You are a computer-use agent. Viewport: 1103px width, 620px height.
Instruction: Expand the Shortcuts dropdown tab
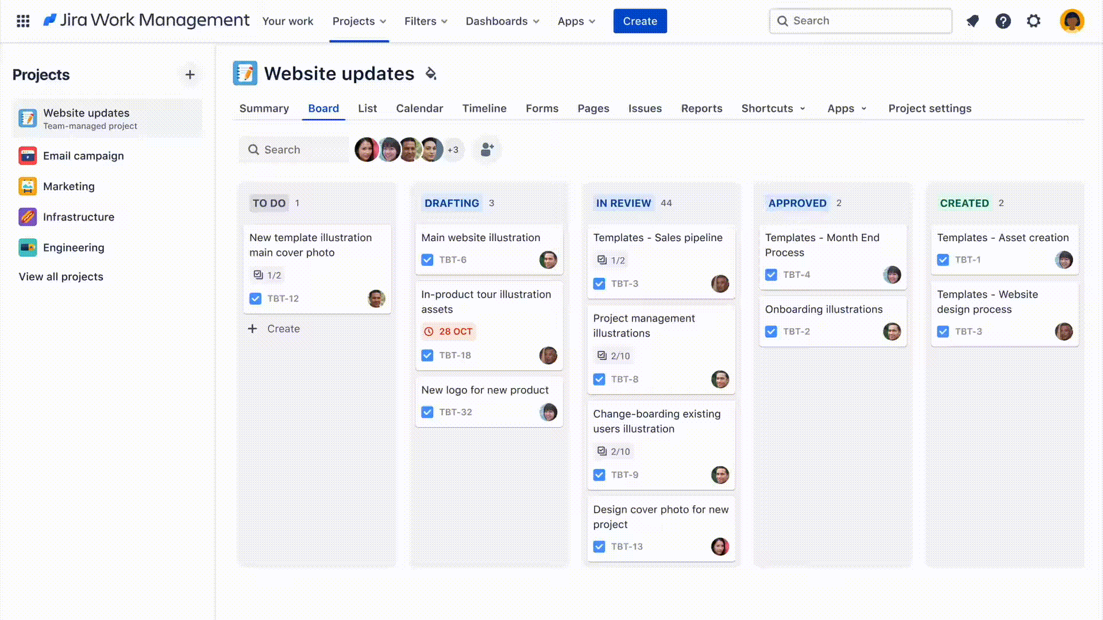[773, 108]
